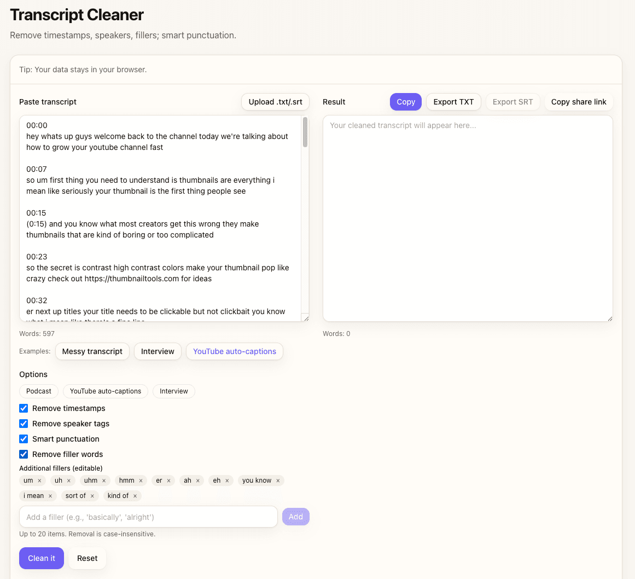The height and width of the screenshot is (579, 635).
Task: Run cleaning with the Clean it button
Action: point(41,558)
